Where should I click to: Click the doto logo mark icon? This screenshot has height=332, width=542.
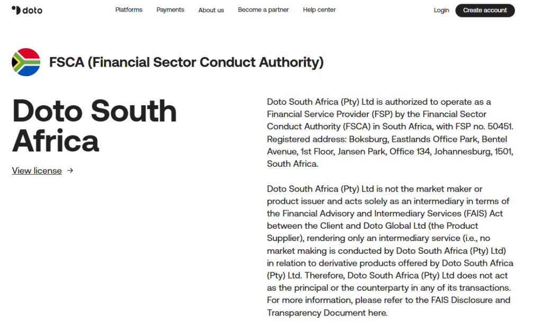click(16, 10)
